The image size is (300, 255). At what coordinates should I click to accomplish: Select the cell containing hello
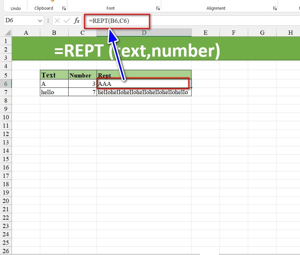pos(54,92)
